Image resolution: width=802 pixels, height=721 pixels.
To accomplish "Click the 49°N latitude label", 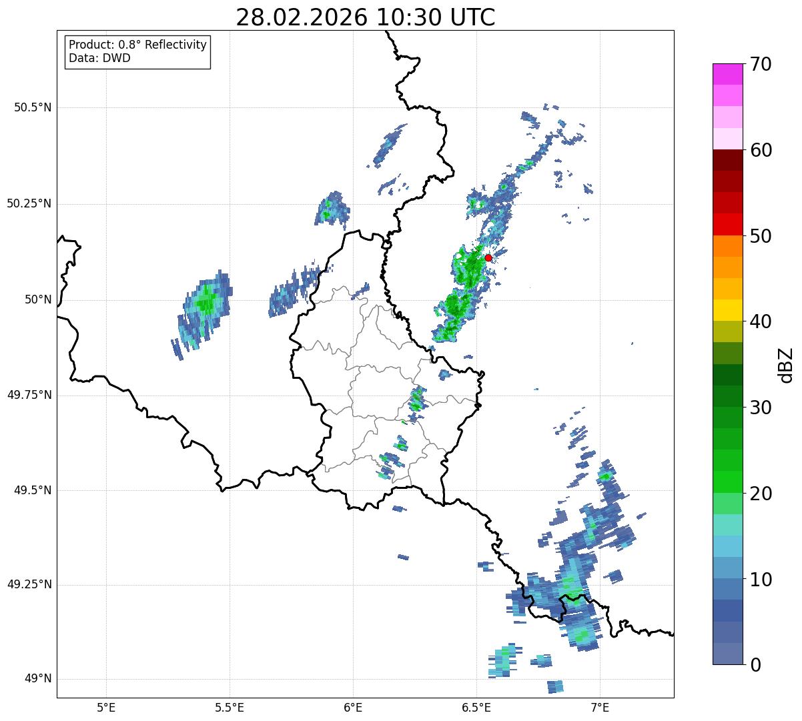I will [38, 679].
